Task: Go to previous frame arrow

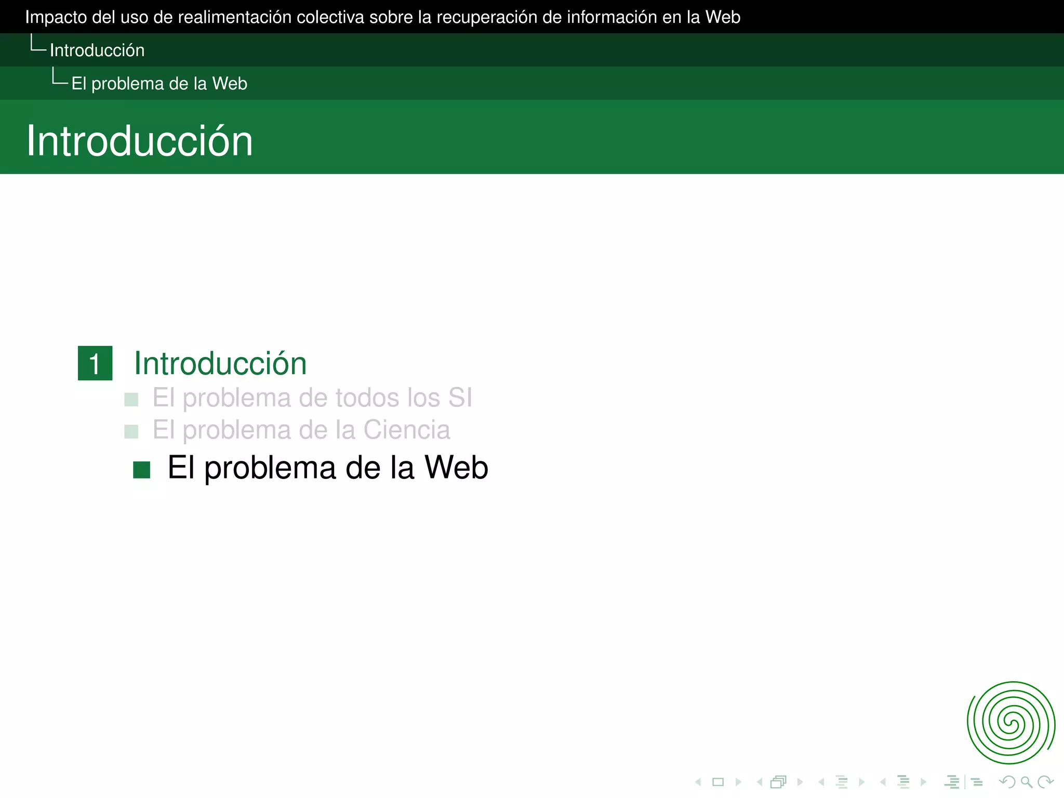Action: [760, 782]
